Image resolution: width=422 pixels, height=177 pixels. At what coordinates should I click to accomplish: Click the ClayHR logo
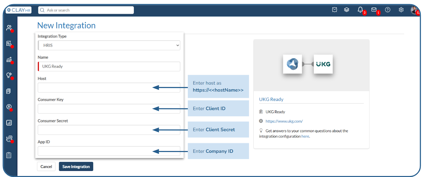(18, 10)
